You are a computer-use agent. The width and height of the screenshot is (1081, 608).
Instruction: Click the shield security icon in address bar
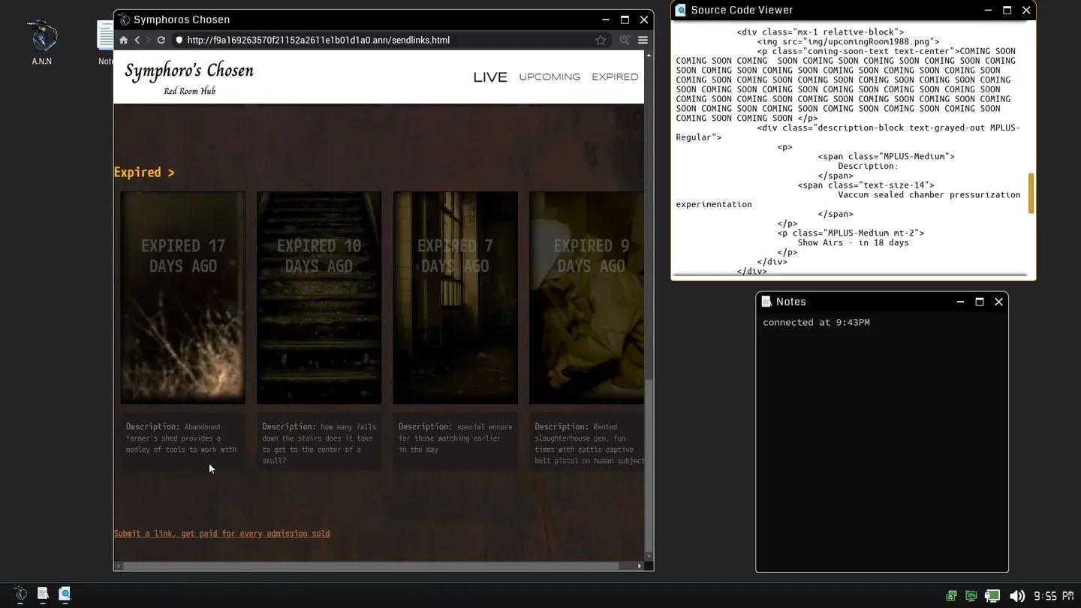pyautogui.click(x=179, y=41)
